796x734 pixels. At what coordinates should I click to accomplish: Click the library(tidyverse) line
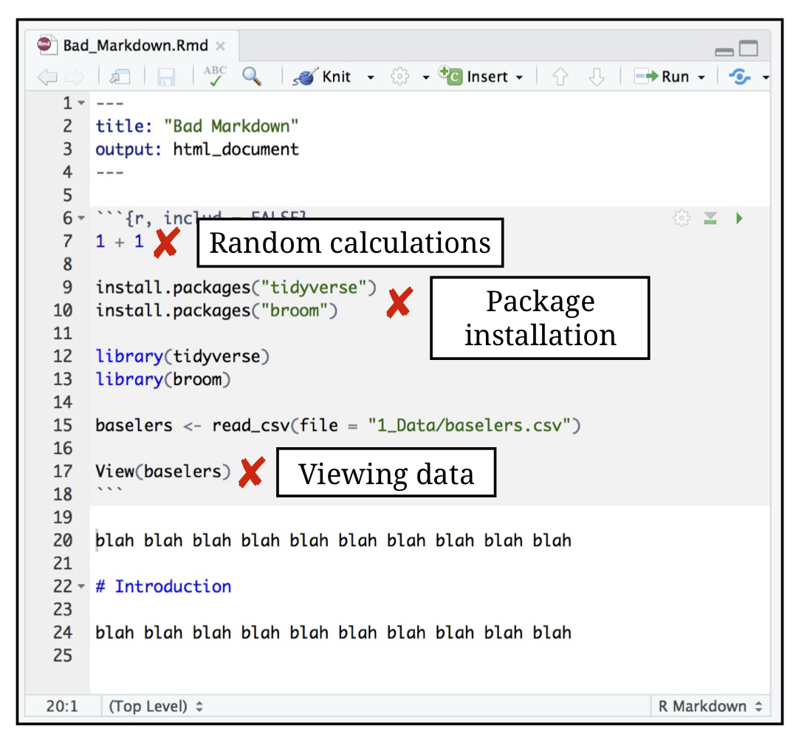tap(183, 356)
